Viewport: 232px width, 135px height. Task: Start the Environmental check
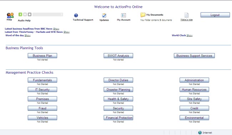tap(194, 118)
